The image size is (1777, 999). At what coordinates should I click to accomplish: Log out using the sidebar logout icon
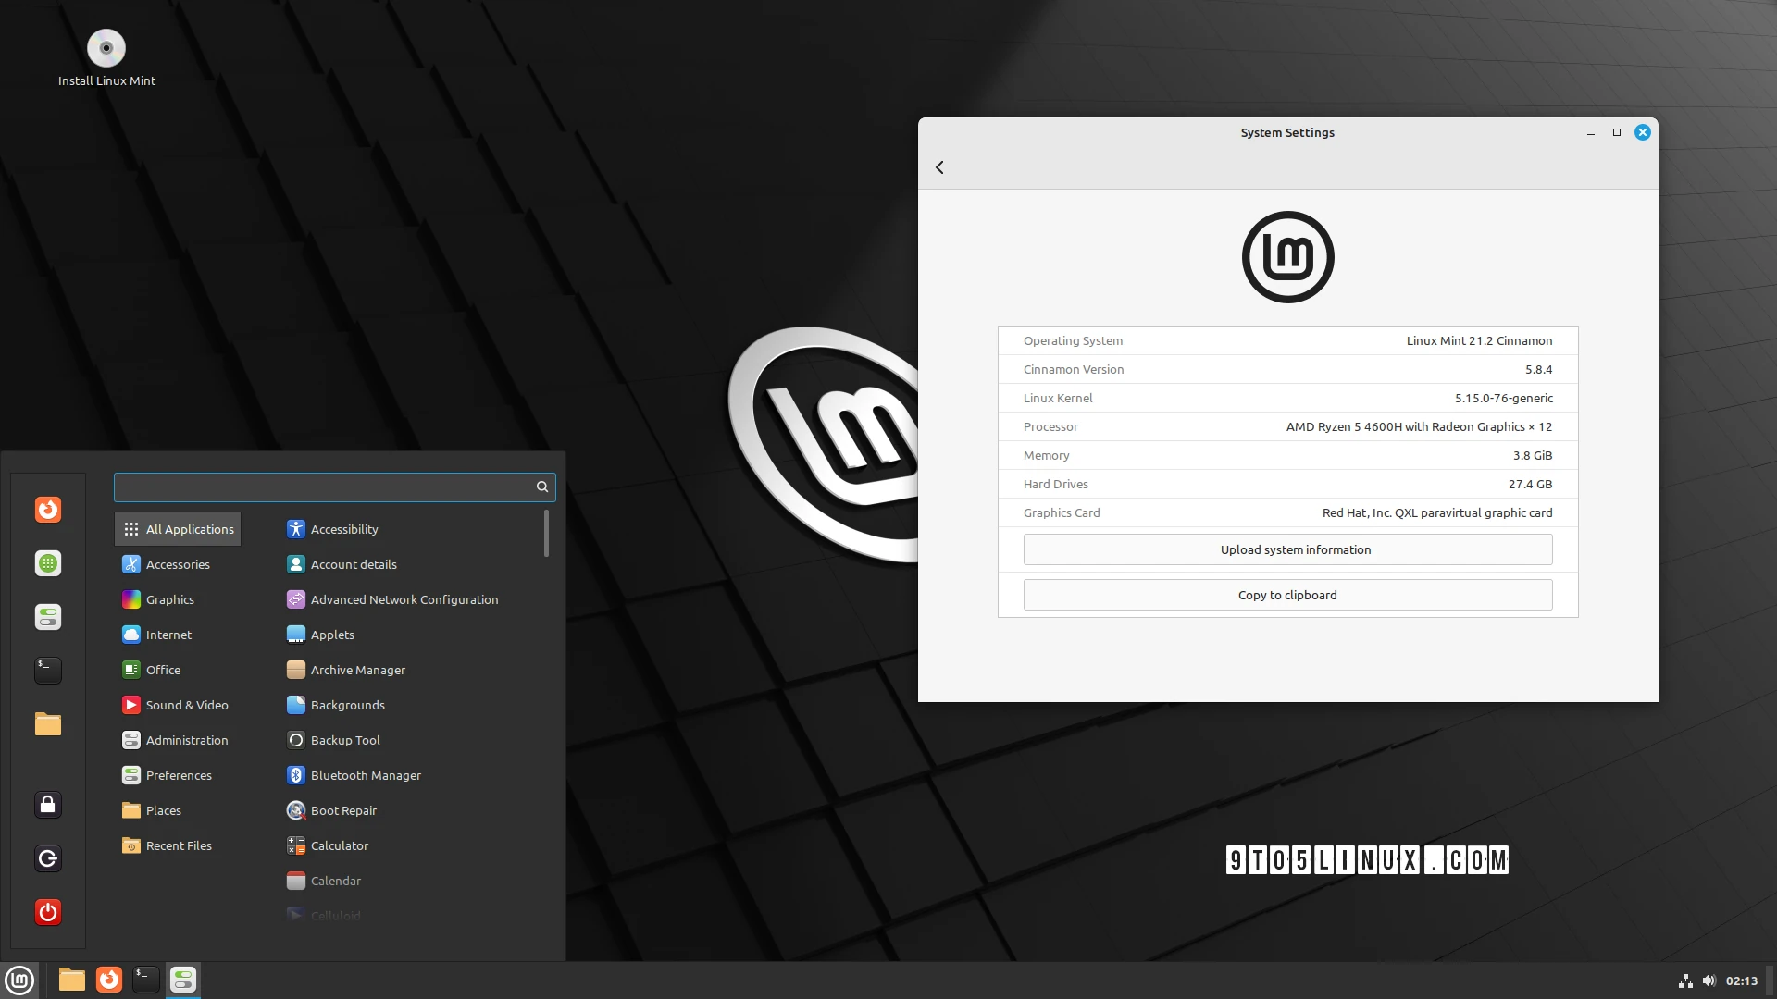pos(47,858)
